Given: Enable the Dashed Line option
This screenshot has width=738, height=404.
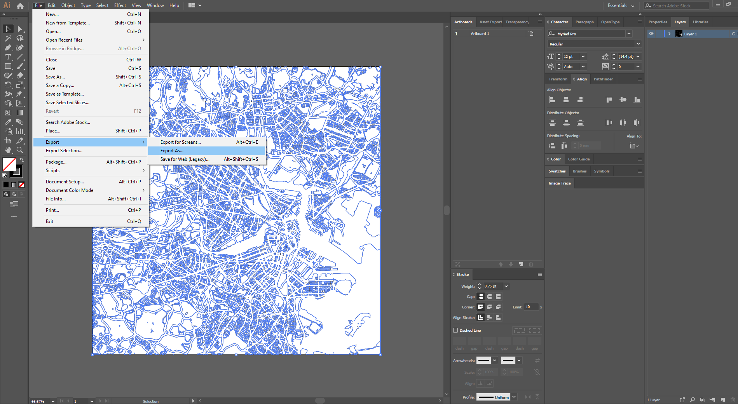Looking at the screenshot, I should tap(455, 330).
